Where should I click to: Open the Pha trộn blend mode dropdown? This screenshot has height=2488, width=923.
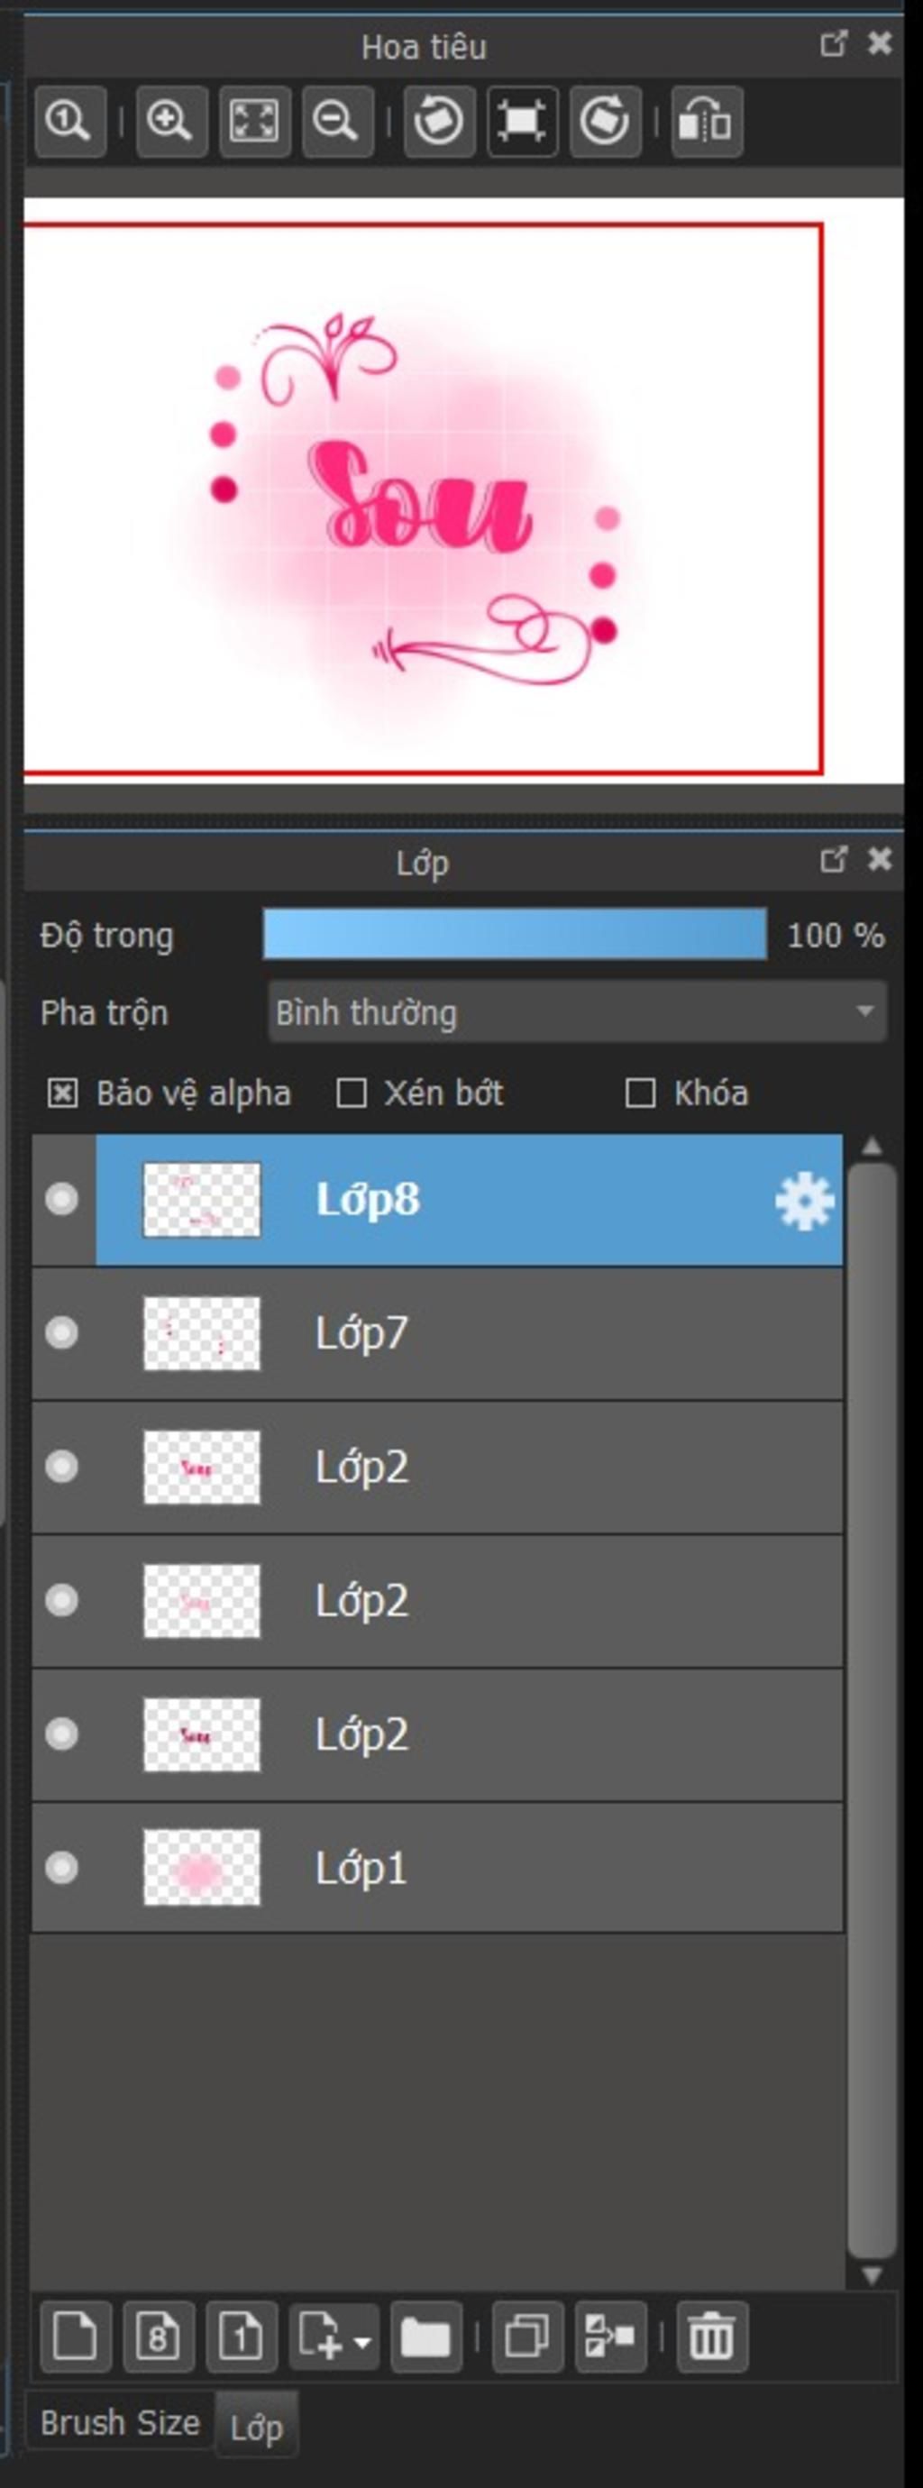[x=576, y=1012]
